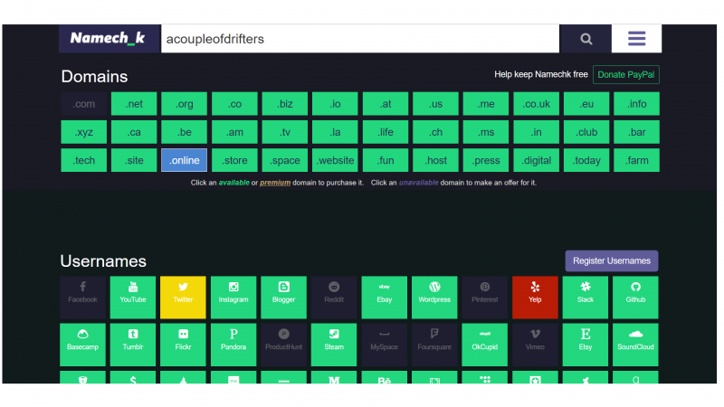This screenshot has height=407, width=724.
Task: Click the Donate PayPal button
Action: coord(625,75)
